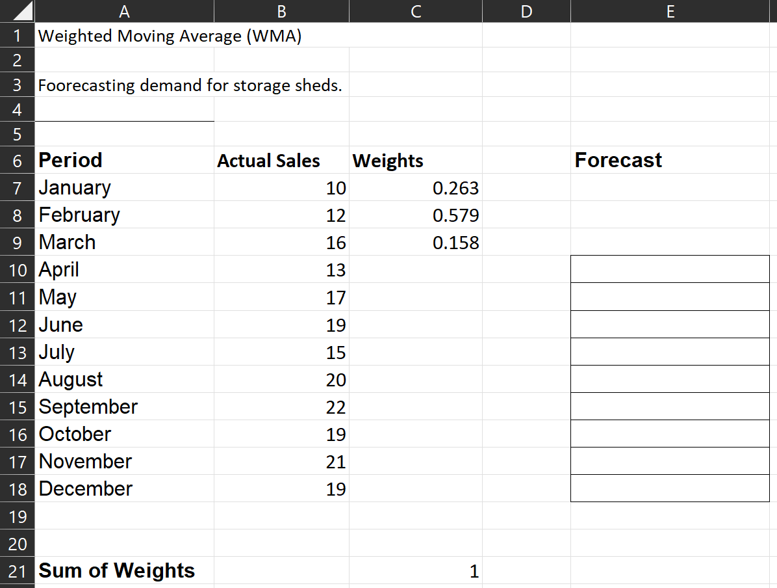
Task: Select December's actual sales value 19
Action: click(281, 488)
